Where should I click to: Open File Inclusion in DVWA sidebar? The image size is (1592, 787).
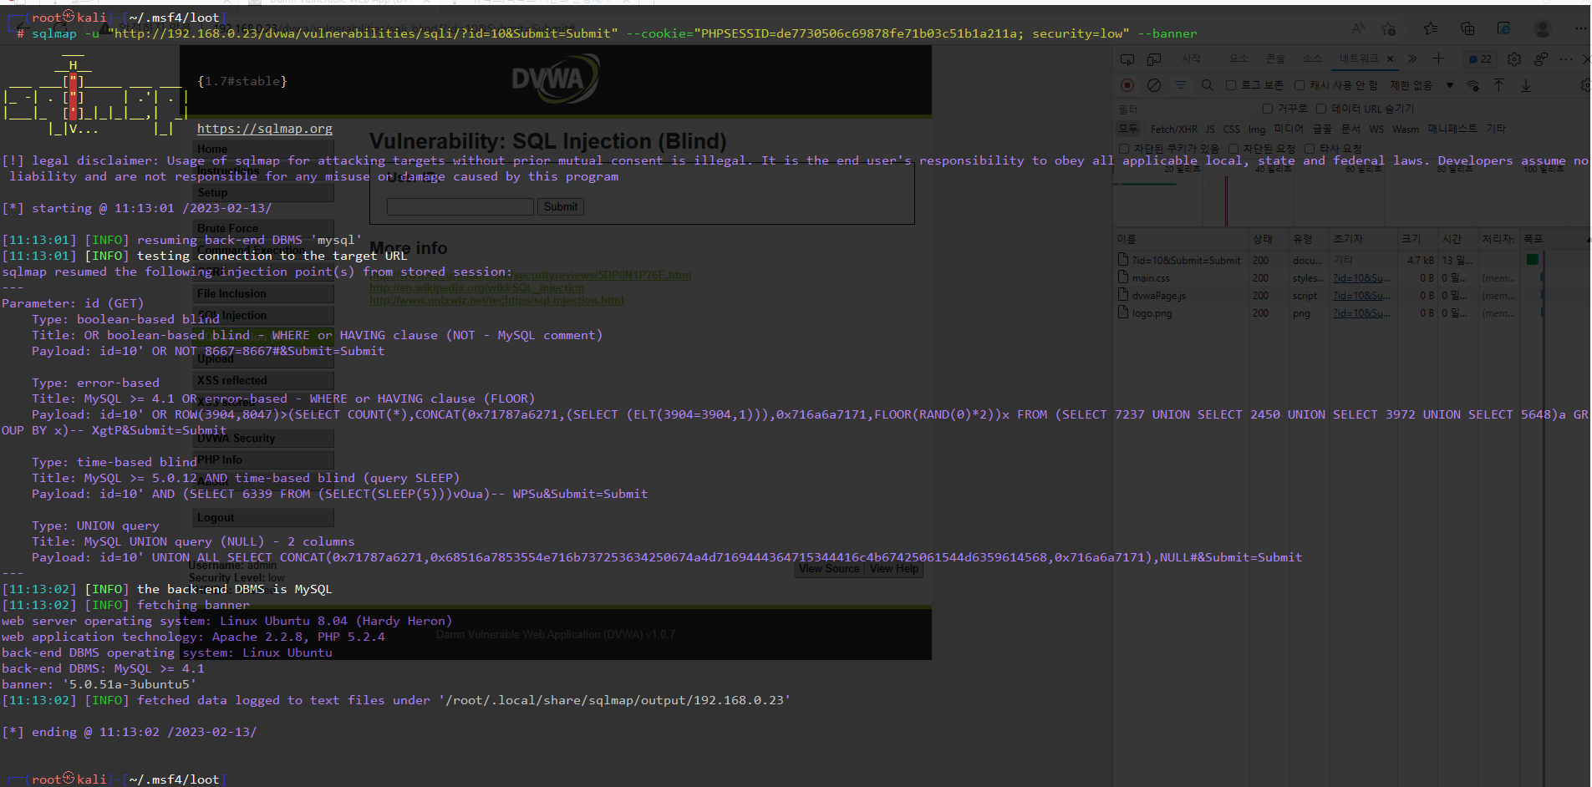click(264, 293)
